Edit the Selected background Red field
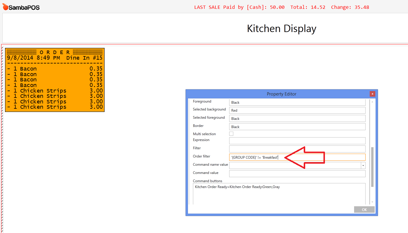 click(297, 110)
